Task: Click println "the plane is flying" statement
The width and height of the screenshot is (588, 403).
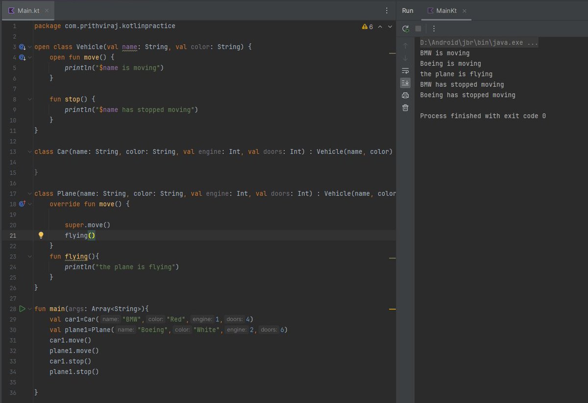Action: 122,267
